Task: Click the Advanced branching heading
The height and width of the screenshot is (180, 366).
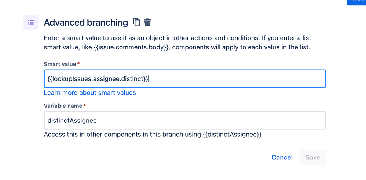Action: tap(86, 22)
